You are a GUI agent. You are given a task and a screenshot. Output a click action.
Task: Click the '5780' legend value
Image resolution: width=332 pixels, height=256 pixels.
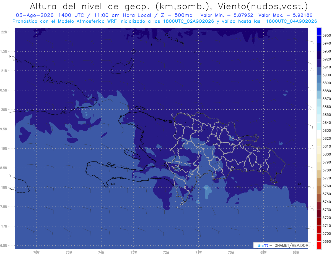click(327, 170)
